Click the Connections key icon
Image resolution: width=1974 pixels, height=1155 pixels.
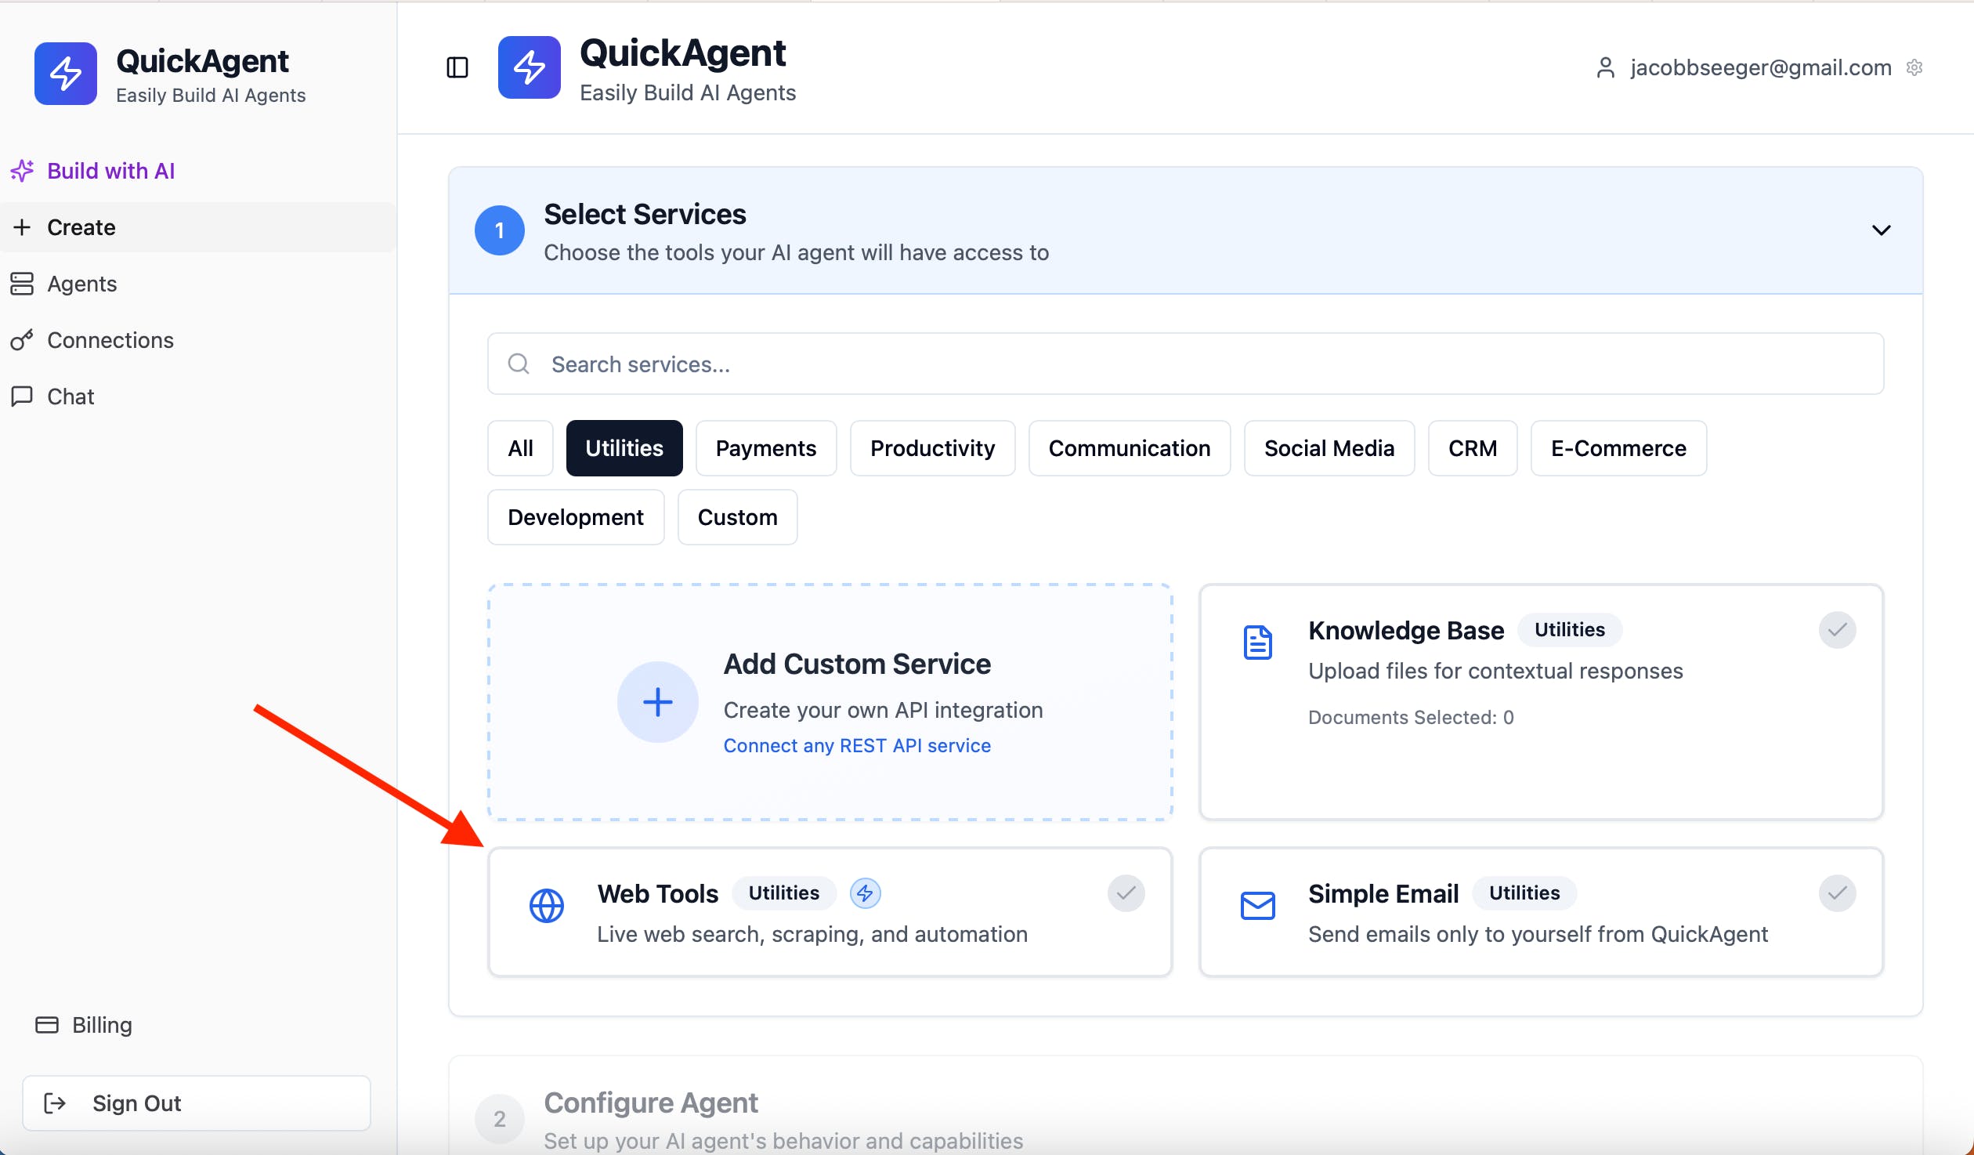pos(22,339)
